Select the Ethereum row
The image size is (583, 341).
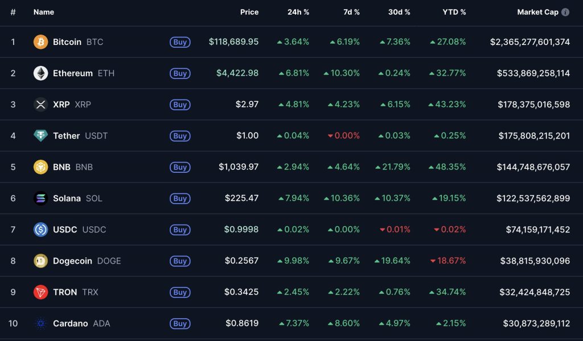291,73
